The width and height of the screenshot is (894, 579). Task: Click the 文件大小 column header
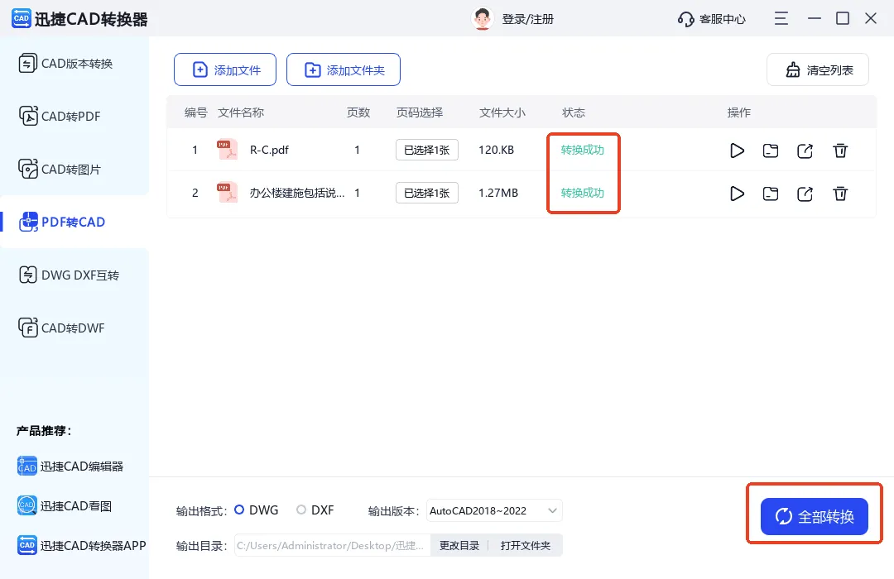tap(502, 112)
